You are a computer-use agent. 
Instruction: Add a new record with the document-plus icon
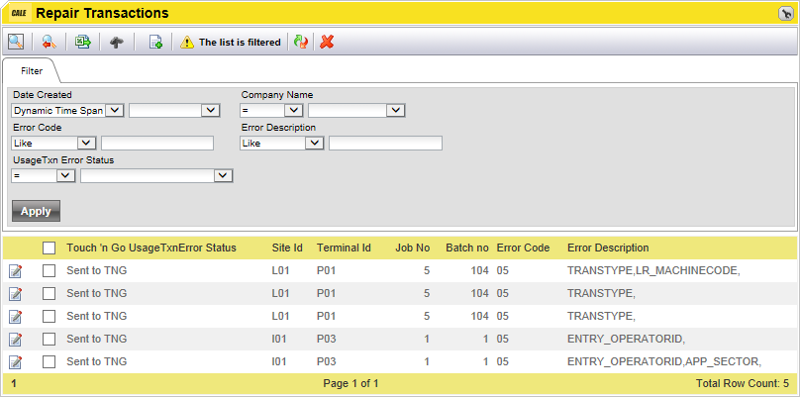click(x=155, y=43)
